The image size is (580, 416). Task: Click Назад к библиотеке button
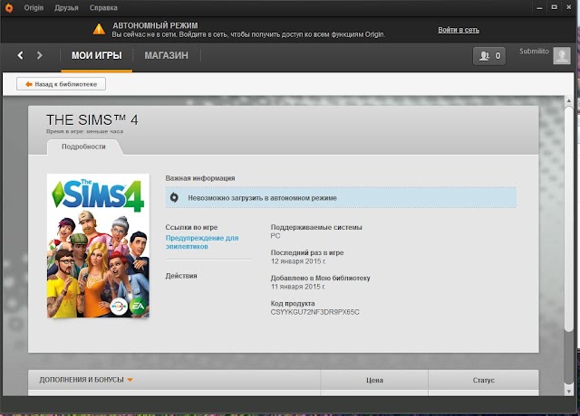coord(61,84)
